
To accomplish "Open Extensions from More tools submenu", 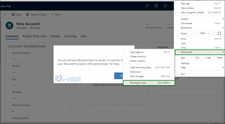I will (x=149, y=72).
